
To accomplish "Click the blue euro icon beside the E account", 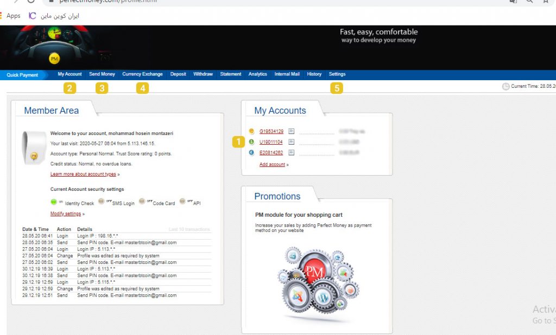I will pos(251,153).
